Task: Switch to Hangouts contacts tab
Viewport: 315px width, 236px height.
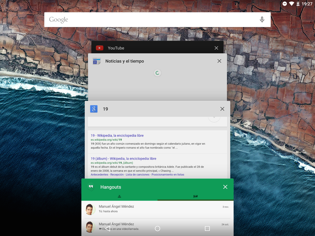Action: 119,196
